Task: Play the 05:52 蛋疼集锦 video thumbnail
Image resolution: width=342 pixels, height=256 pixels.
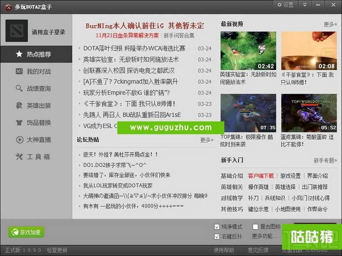Action: click(x=309, y=113)
